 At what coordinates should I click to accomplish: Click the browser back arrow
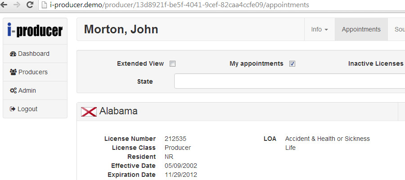pyautogui.click(x=6, y=5)
